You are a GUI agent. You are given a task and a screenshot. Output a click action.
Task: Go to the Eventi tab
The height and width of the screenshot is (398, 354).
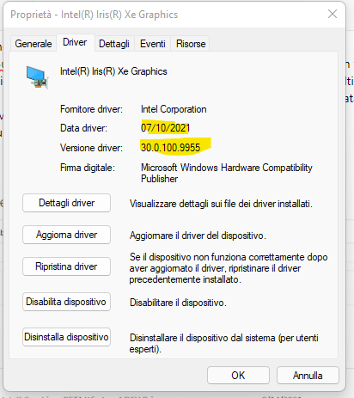click(153, 44)
